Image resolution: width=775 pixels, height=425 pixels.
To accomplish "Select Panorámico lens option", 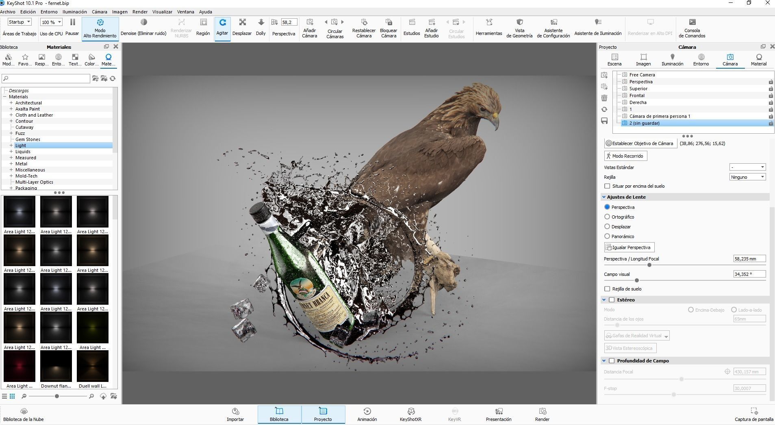I will (607, 236).
